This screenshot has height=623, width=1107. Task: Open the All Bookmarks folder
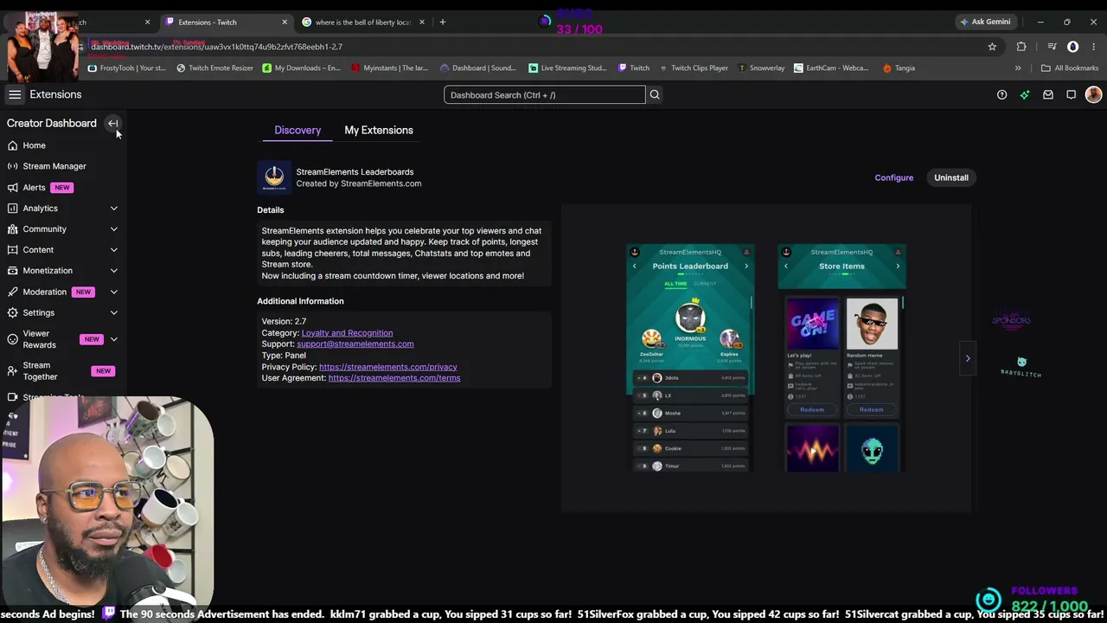1070,67
